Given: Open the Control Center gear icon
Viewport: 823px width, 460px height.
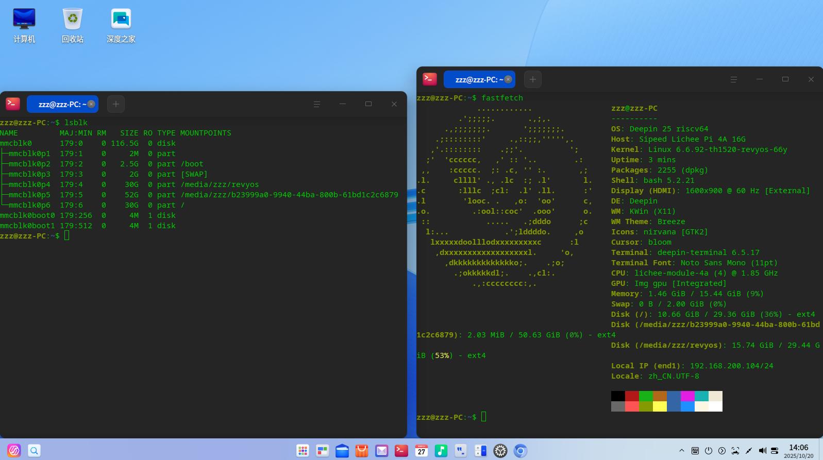Looking at the screenshot, I should (x=500, y=451).
